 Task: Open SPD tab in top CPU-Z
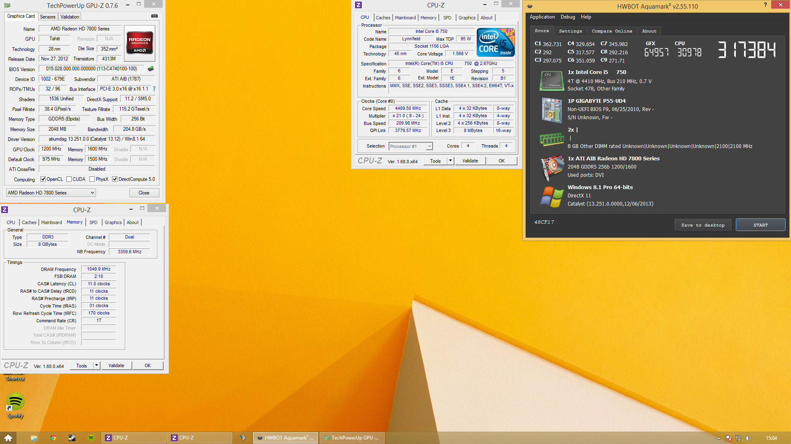pyautogui.click(x=447, y=18)
